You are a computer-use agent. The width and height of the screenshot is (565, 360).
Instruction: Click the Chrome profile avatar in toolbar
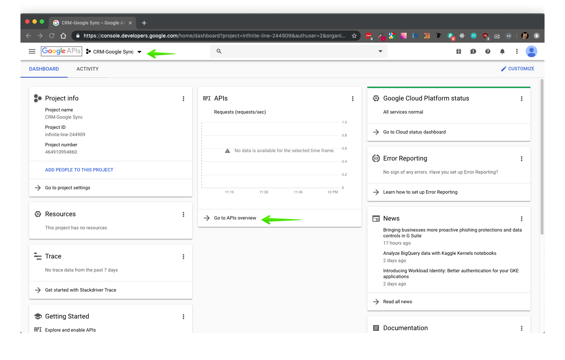[525, 36]
